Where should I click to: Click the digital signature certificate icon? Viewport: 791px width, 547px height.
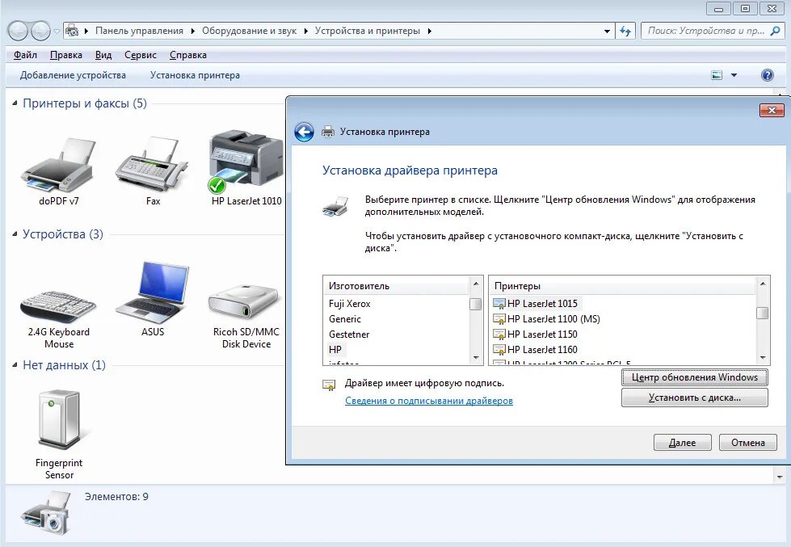pos(329,385)
